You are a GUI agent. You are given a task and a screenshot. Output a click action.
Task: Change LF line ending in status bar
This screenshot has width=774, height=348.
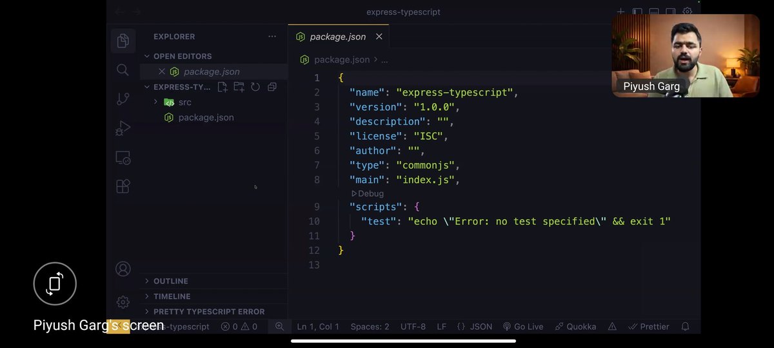click(441, 327)
